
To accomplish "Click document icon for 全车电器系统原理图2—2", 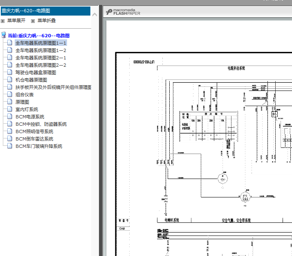I will tap(10, 65).
